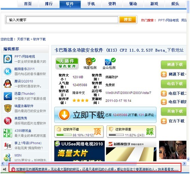Viewport: 190px width, 174px height.
Task: Vote 踩 for this software
Action: [150, 131]
